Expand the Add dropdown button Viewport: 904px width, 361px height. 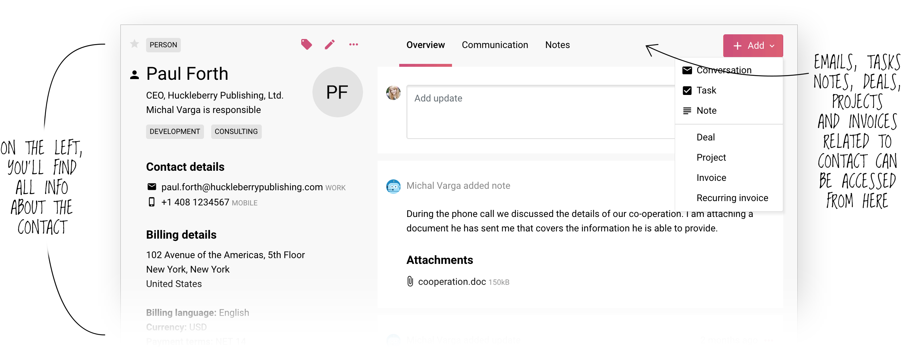(x=753, y=45)
